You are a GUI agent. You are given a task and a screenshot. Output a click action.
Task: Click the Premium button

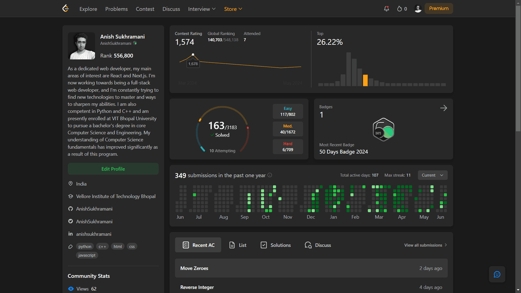click(x=439, y=9)
